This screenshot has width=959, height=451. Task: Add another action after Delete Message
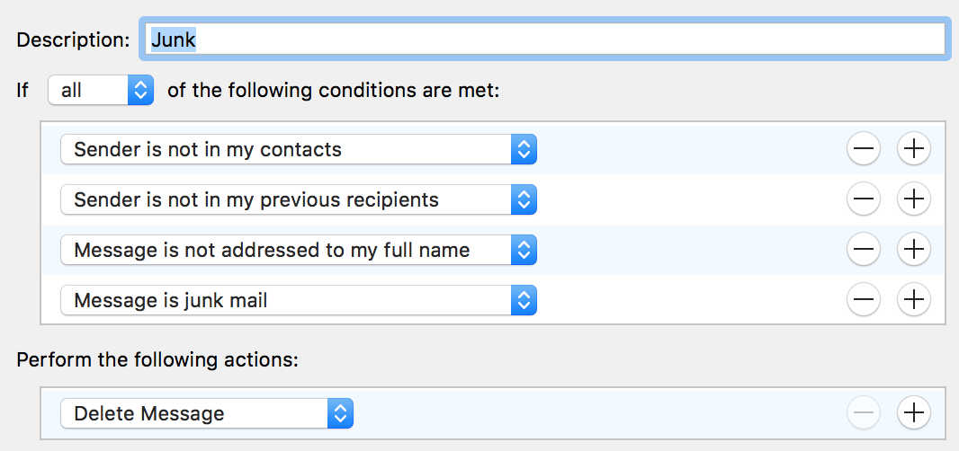914,413
